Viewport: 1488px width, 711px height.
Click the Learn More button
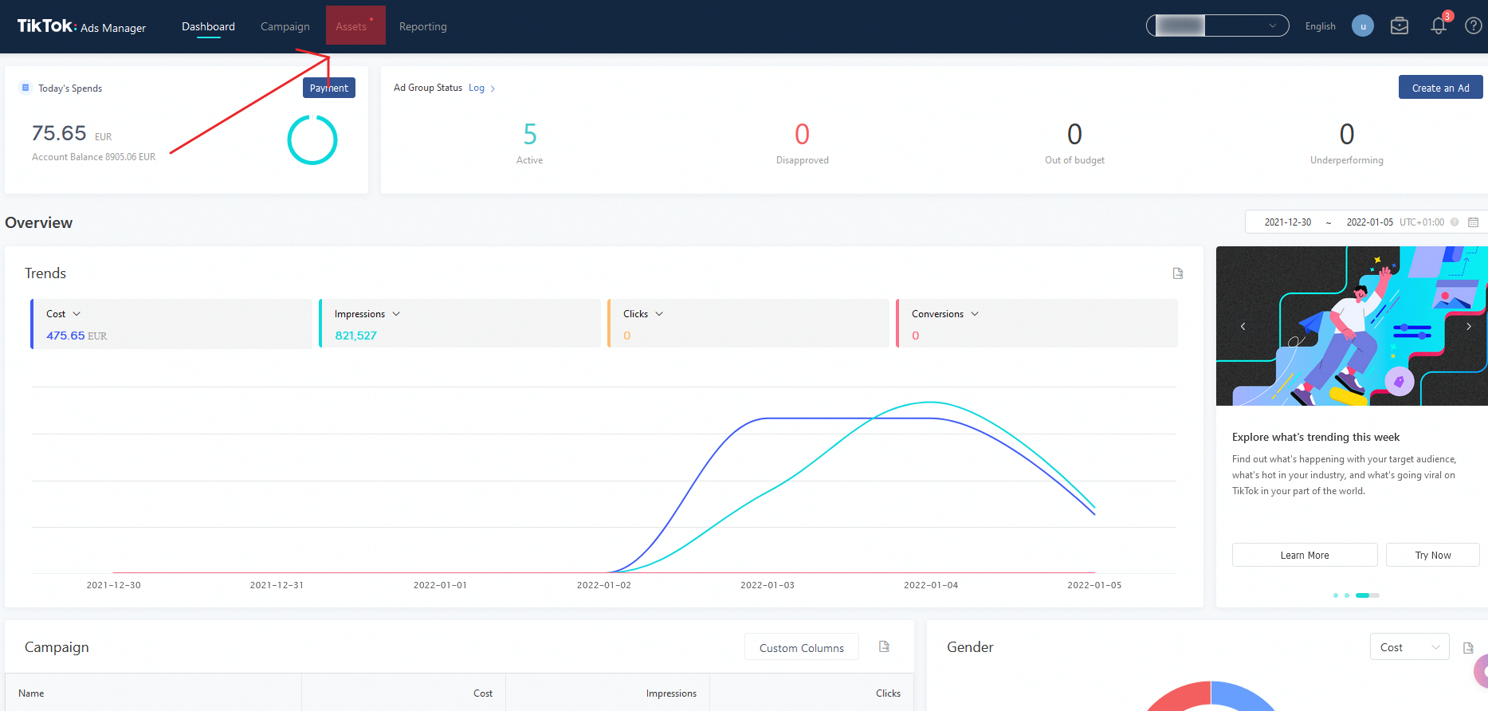coord(1305,555)
